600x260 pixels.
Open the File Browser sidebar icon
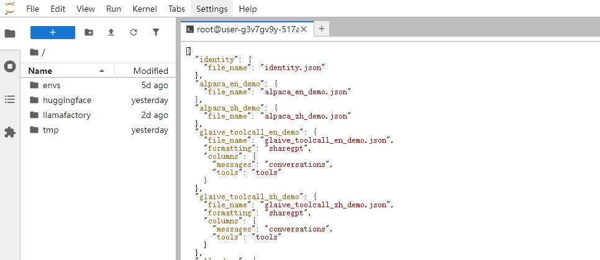pos(10,34)
